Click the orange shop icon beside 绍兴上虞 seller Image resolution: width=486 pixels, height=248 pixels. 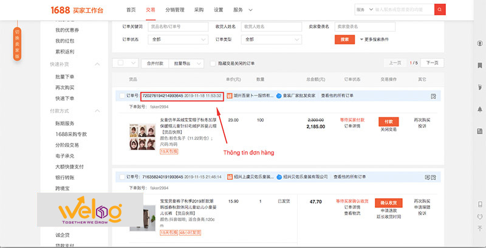click(230, 177)
